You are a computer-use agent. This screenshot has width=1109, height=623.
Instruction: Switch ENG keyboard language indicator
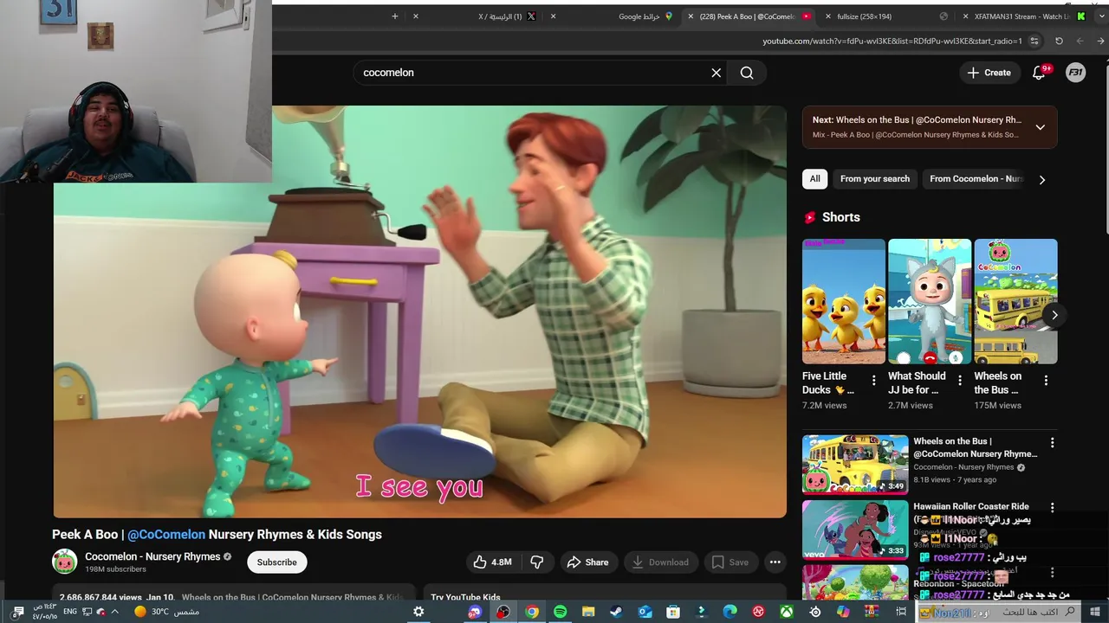click(x=70, y=612)
